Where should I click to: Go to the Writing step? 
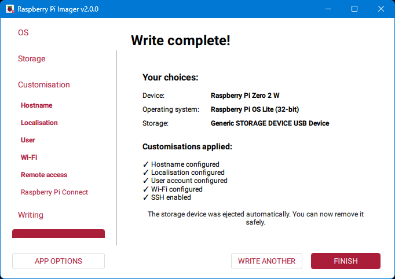coord(31,215)
